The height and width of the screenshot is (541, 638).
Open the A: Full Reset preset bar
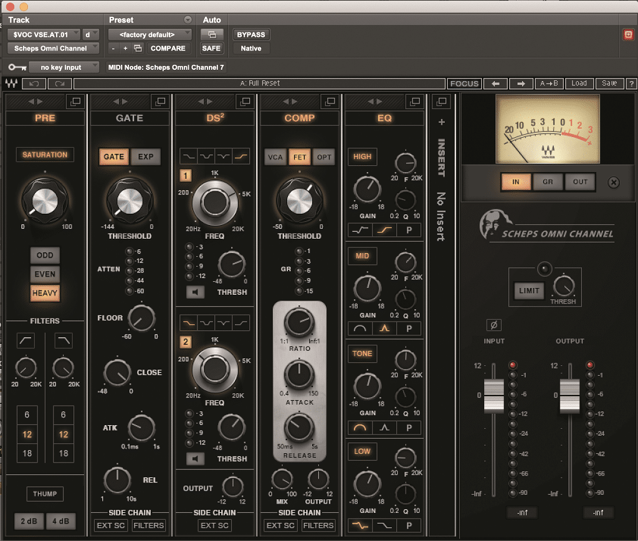[260, 84]
